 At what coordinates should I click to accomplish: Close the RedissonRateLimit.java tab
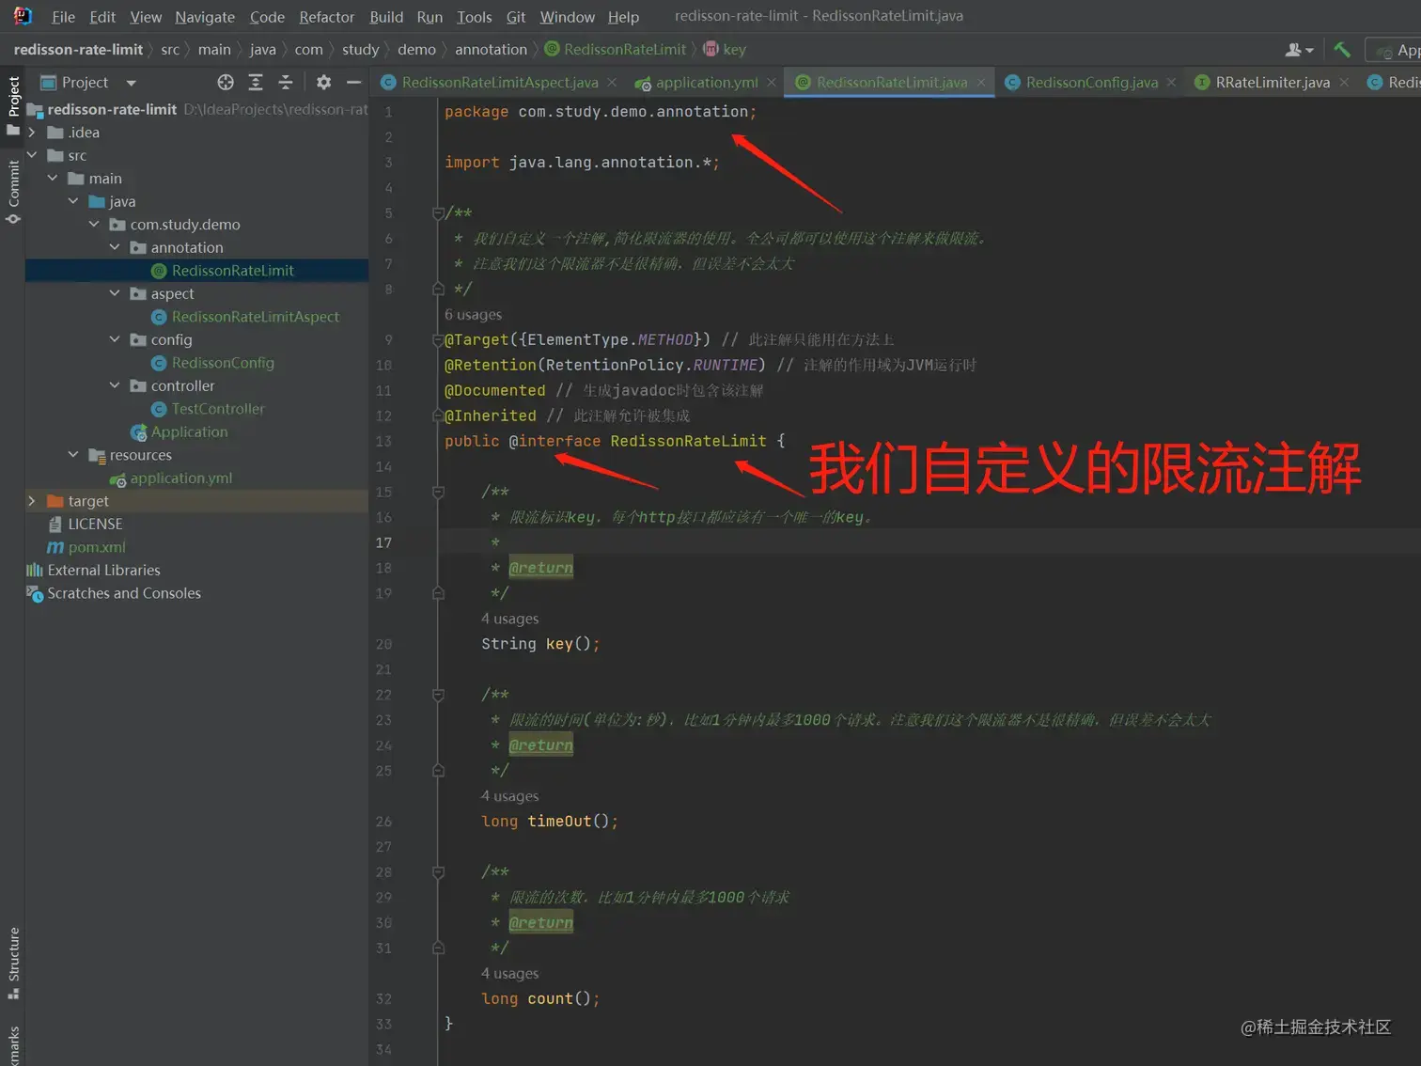pos(981,83)
